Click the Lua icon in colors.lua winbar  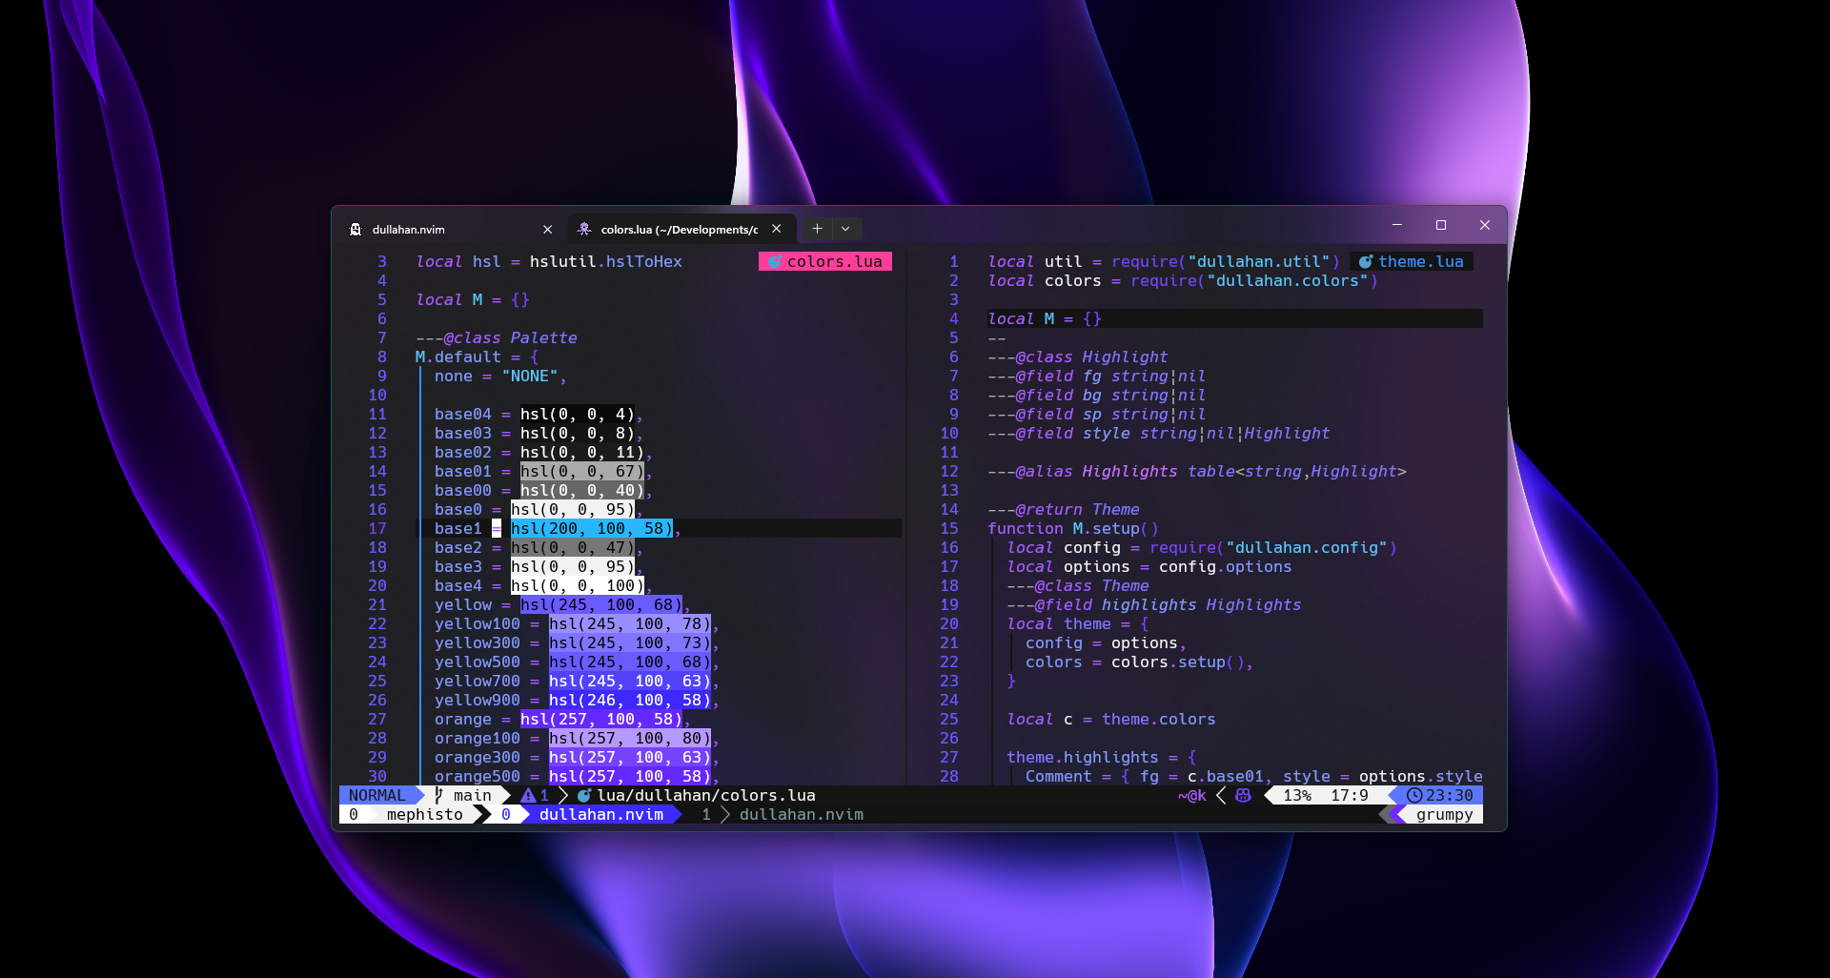(774, 261)
